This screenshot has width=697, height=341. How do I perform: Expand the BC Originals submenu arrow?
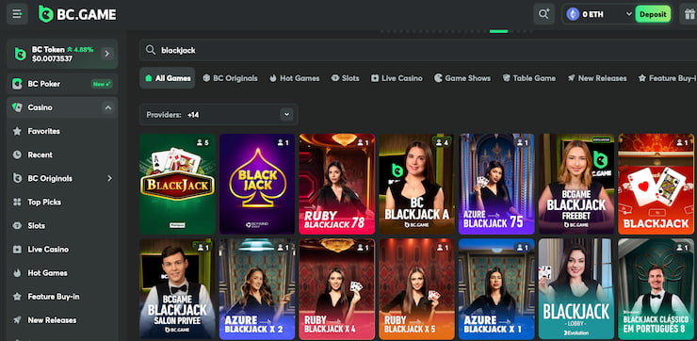coord(109,178)
